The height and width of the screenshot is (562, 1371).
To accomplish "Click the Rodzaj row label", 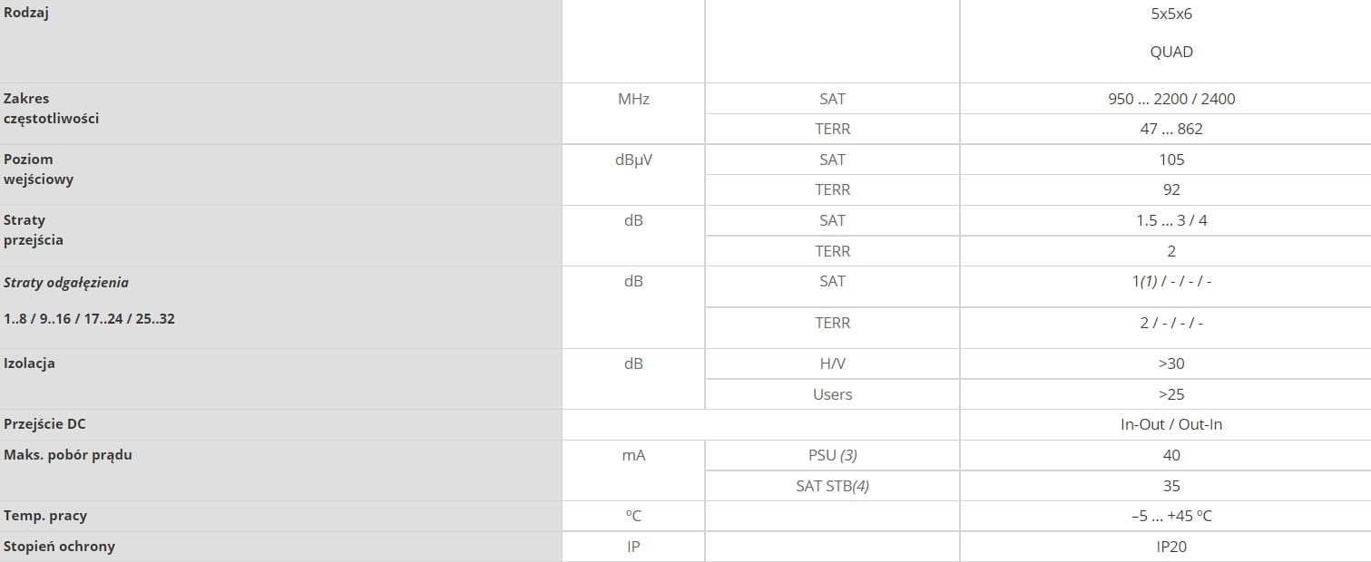I will (25, 14).
